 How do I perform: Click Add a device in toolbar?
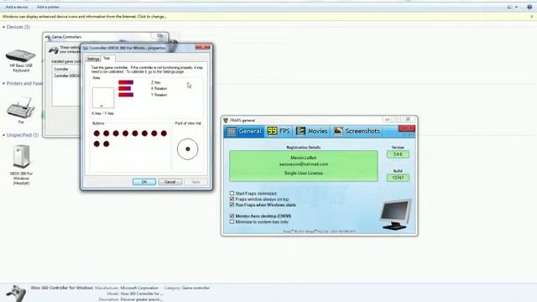point(17,7)
